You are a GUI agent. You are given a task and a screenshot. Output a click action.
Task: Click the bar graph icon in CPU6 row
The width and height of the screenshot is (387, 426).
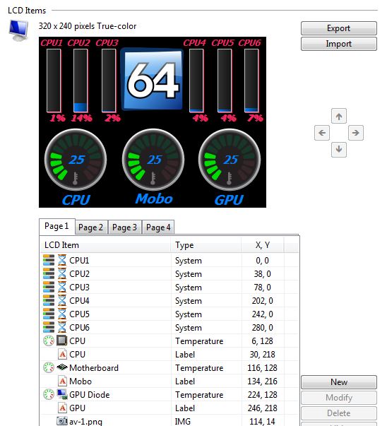pyautogui.click(x=49, y=327)
